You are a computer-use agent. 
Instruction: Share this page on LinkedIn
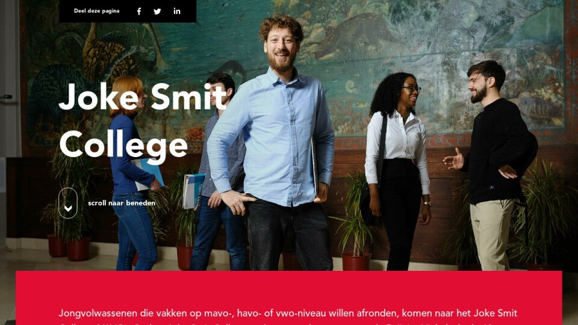pos(177,11)
